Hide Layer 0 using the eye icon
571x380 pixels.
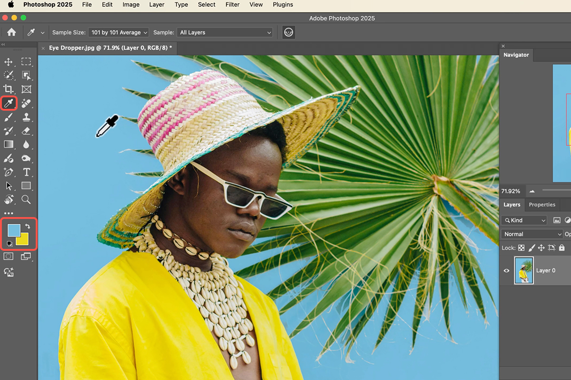tap(506, 271)
